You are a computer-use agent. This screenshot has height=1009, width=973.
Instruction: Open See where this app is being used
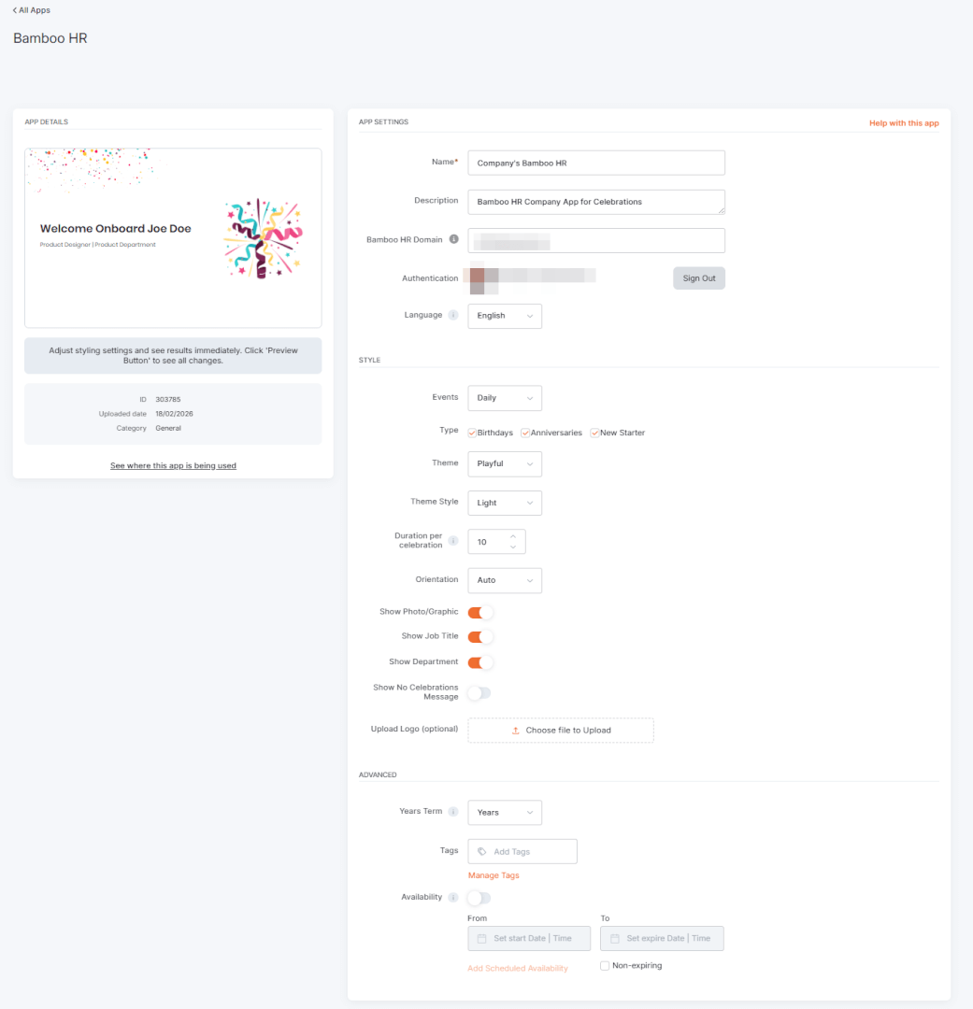[173, 464]
